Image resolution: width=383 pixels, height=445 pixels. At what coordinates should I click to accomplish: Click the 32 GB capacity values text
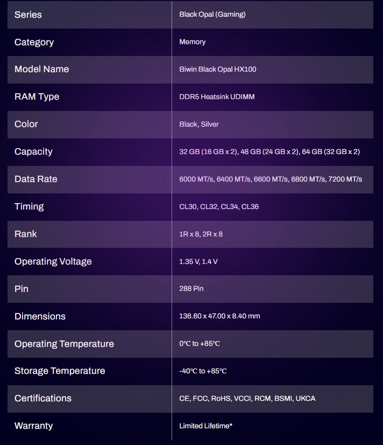(269, 152)
